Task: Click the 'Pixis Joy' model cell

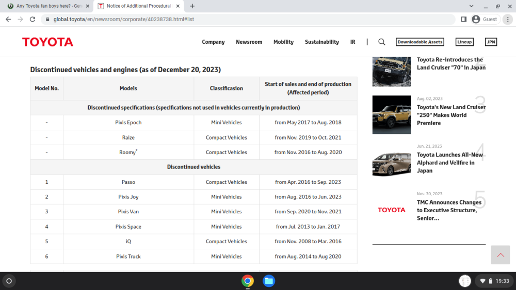Action: tap(128, 197)
